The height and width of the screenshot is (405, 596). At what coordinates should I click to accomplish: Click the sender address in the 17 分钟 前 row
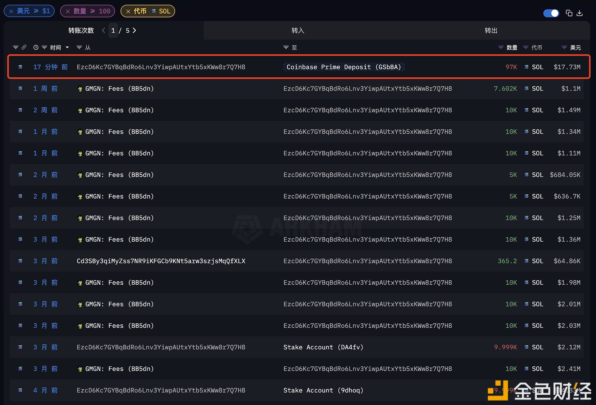coord(161,67)
